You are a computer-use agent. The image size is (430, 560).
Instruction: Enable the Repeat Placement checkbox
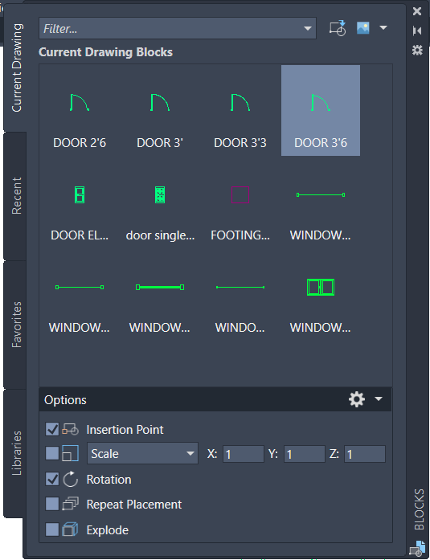pyautogui.click(x=52, y=505)
